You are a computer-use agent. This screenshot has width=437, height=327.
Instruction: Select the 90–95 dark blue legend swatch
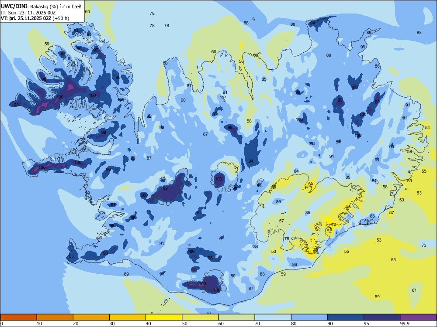tap(346, 317)
